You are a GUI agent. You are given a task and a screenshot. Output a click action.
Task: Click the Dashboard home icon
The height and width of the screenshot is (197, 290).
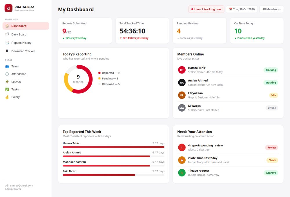click(x=7, y=26)
